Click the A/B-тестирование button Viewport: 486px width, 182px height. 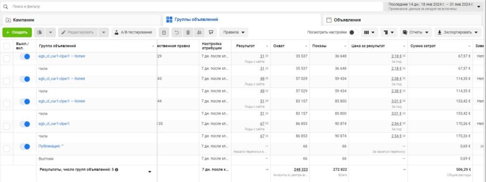133,32
